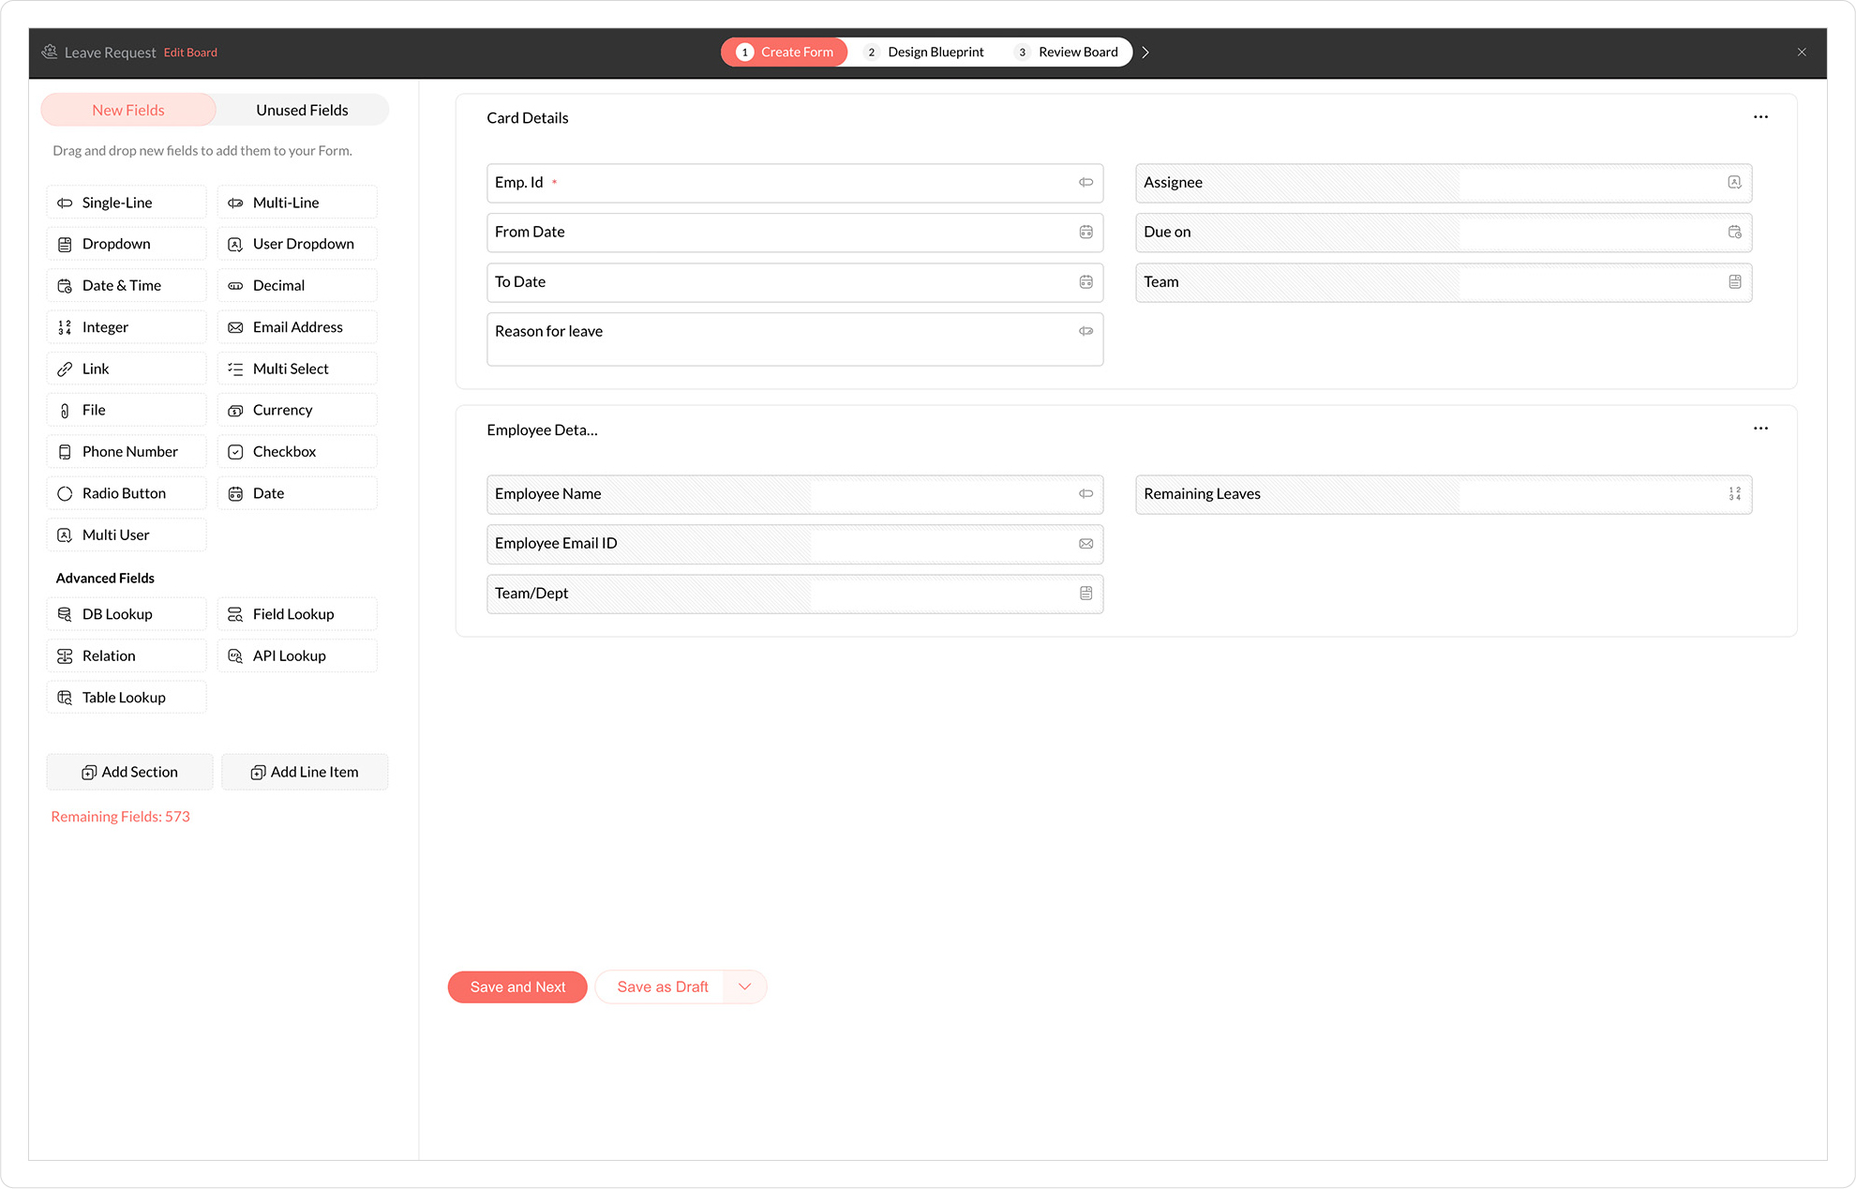
Task: Click the DB Lookup field icon
Action: tap(65, 614)
